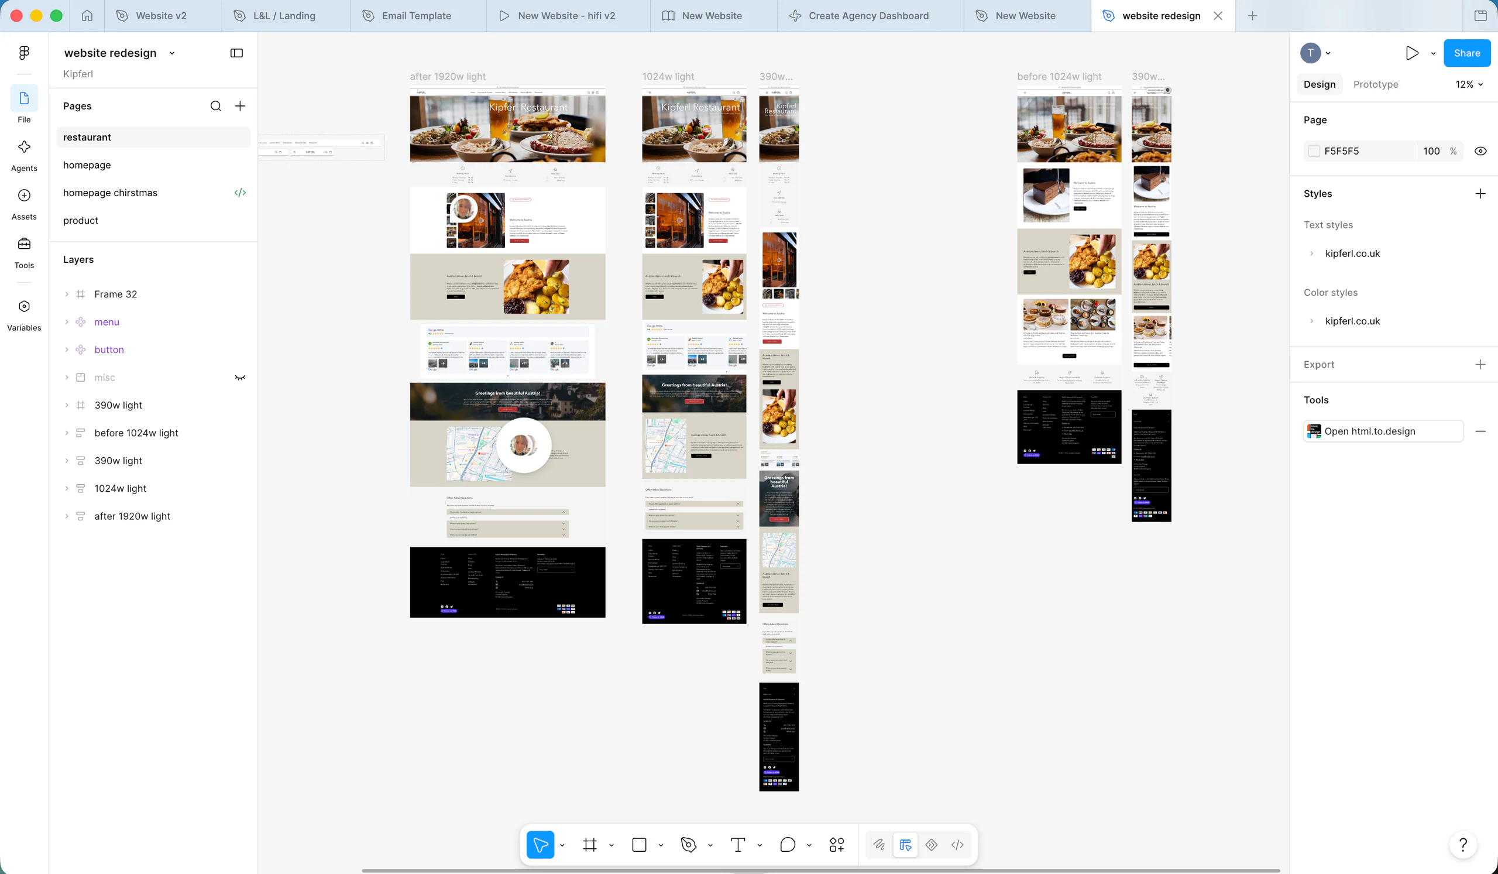Expand the menu component layer

[x=67, y=322]
